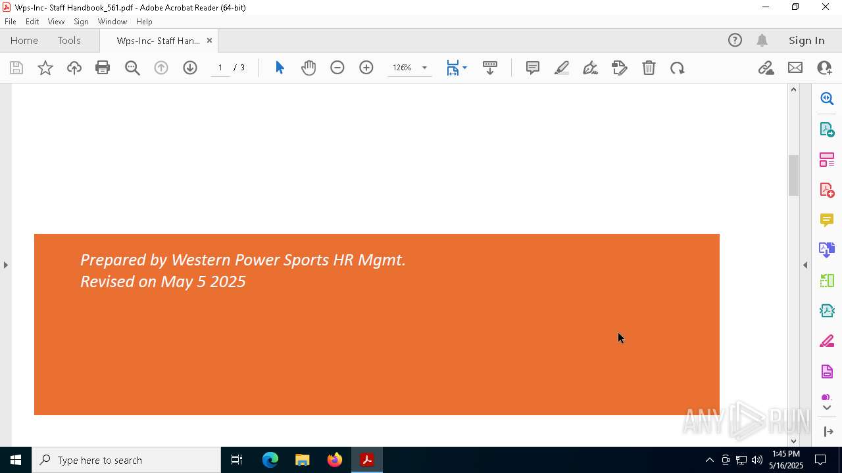Show hidden system tray icons

pos(709,460)
